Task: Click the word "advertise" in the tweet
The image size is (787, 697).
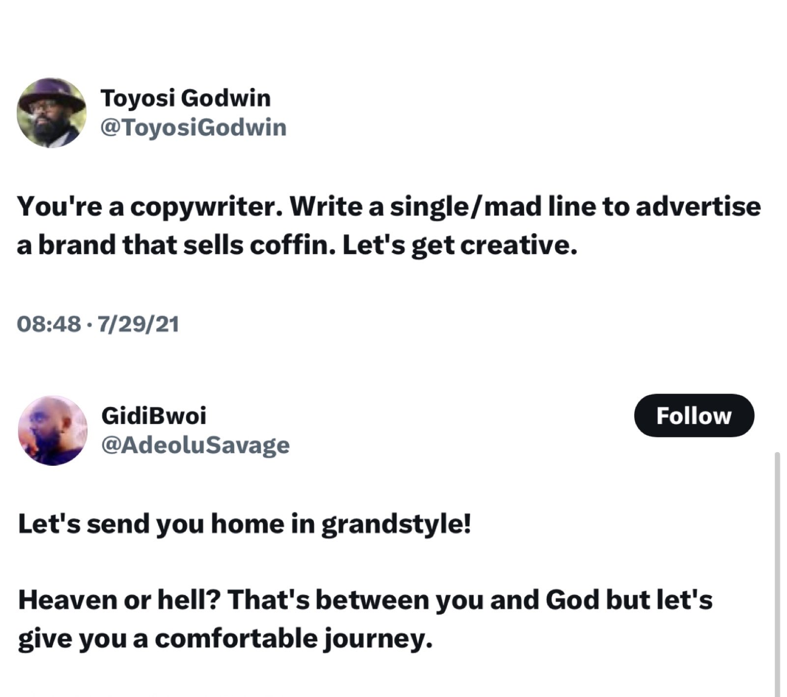Action: click(x=698, y=207)
